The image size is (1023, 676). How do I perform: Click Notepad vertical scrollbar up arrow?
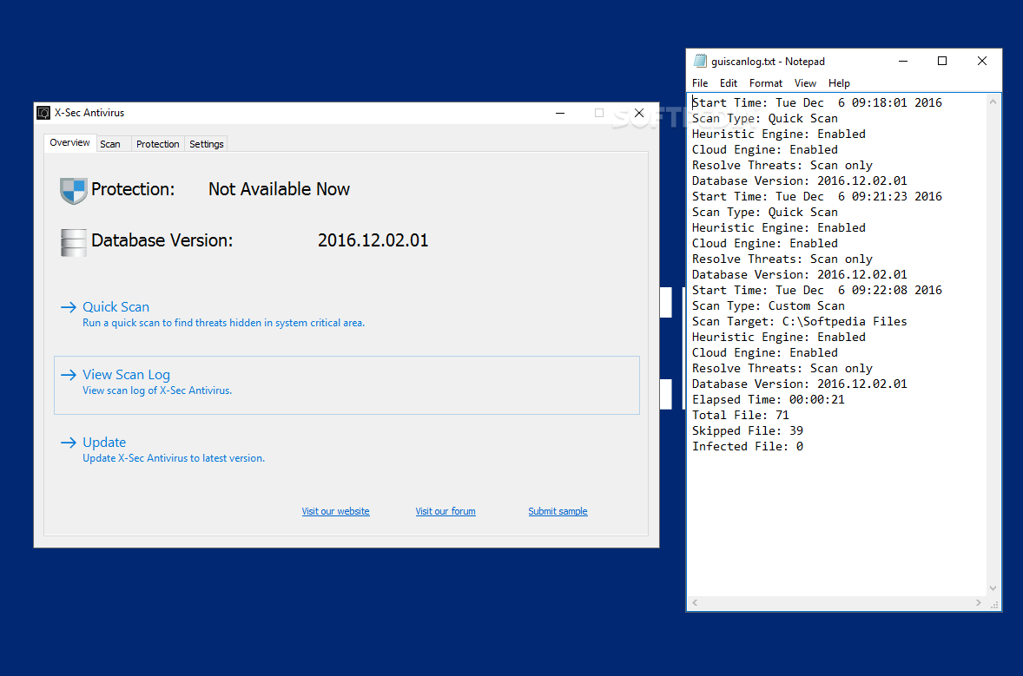(993, 102)
